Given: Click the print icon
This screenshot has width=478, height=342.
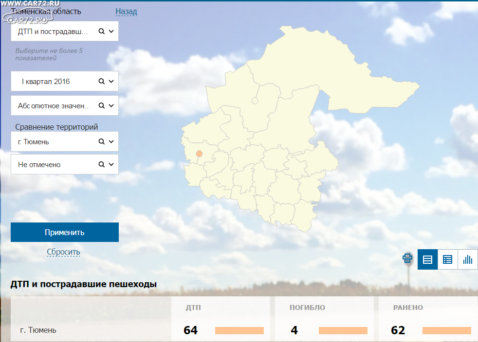Looking at the screenshot, I should coord(407,258).
